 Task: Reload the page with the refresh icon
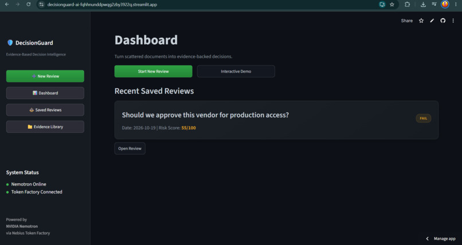(x=29, y=5)
